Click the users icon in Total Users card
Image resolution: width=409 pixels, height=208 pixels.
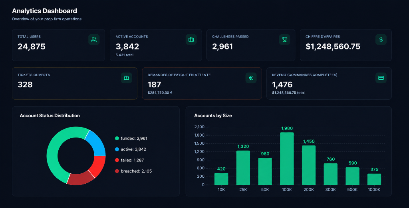pos(94,39)
